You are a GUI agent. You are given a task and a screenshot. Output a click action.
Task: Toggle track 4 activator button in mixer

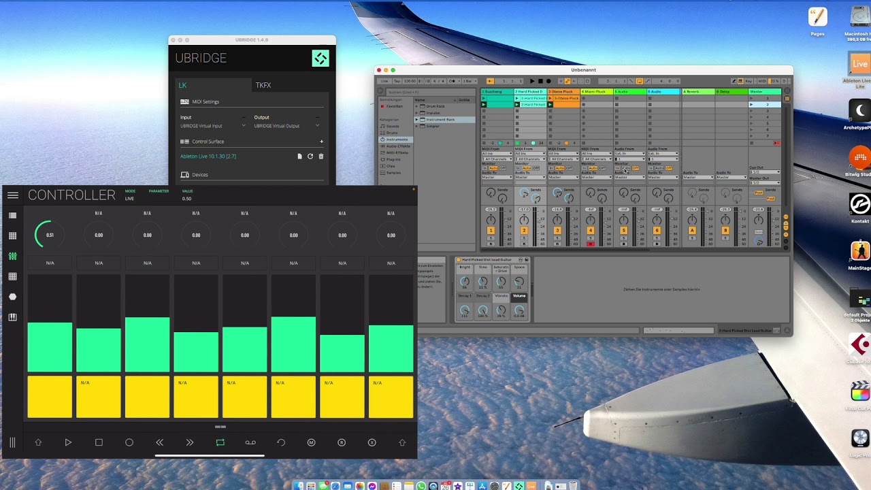[591, 230]
